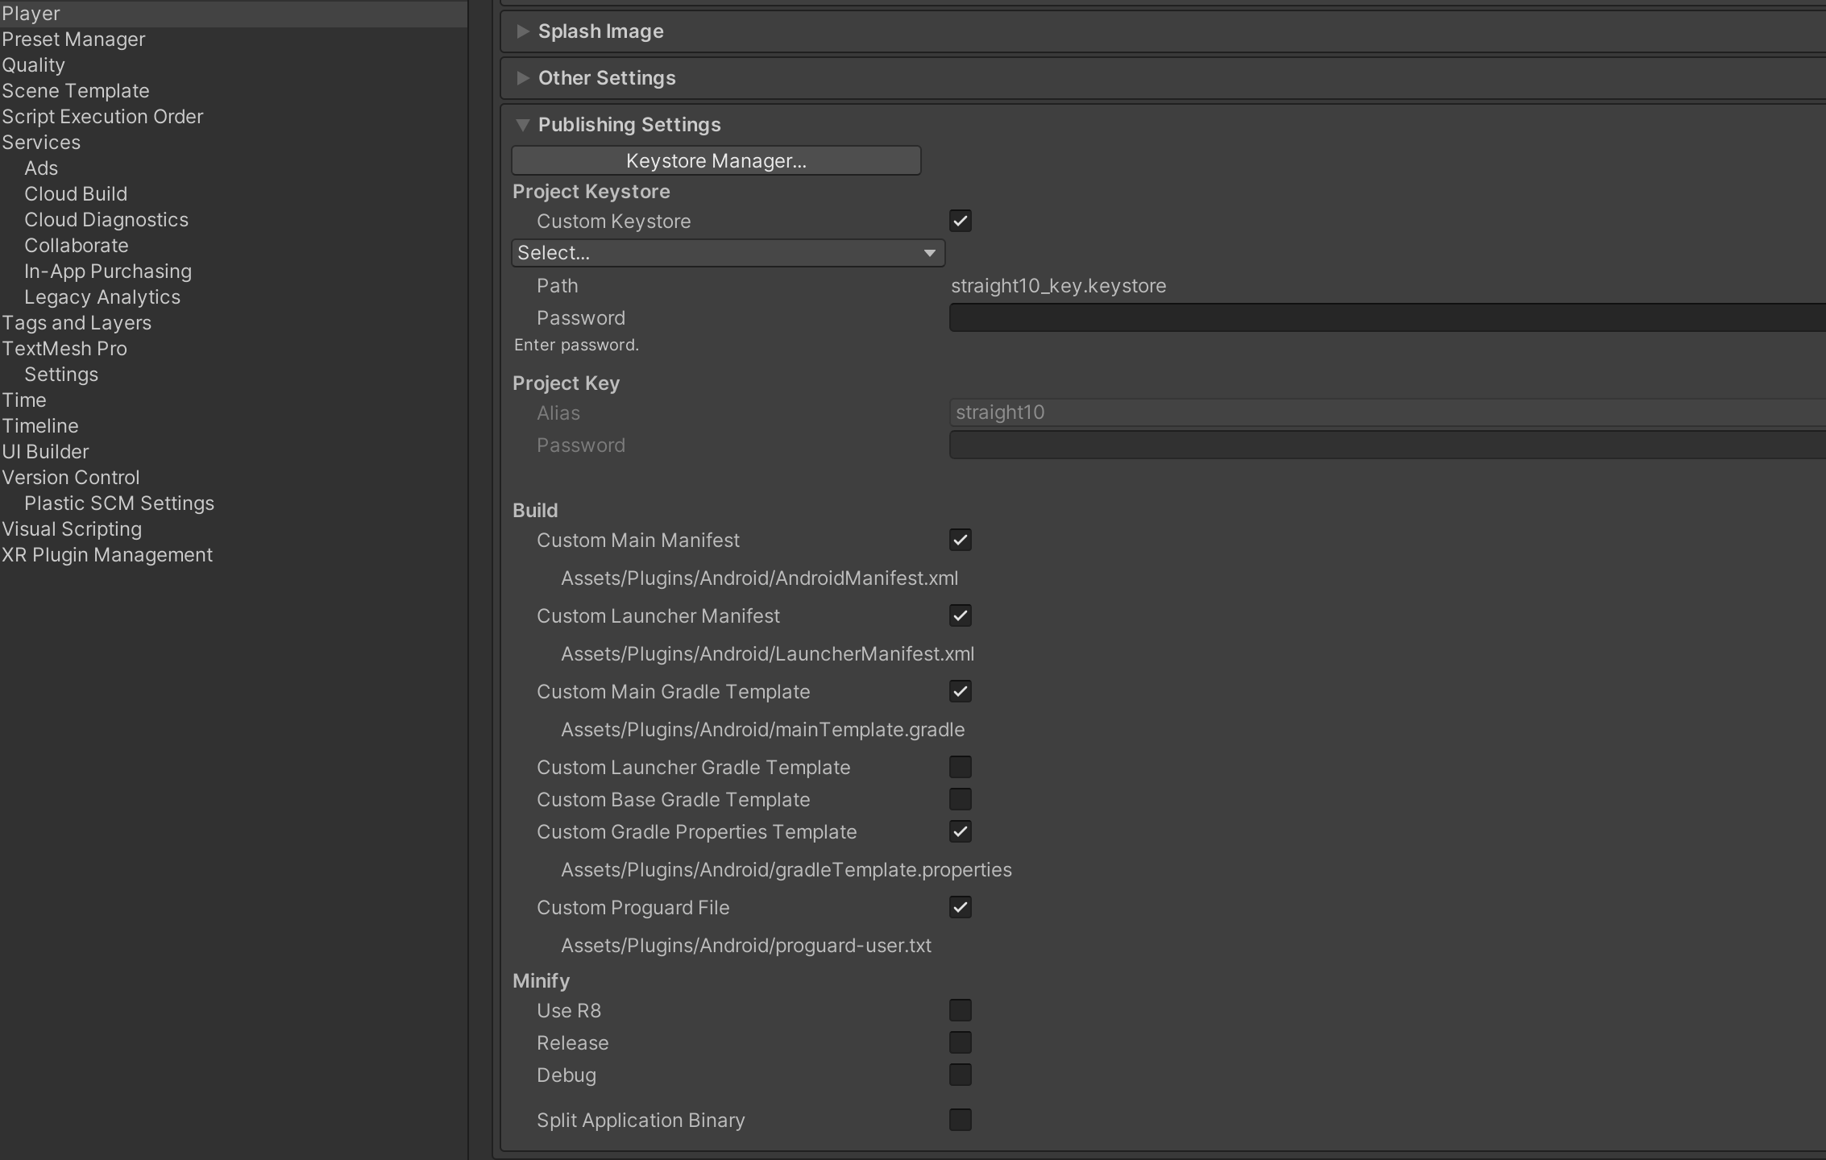Select Plastic SCM Settings in the sidebar
Viewport: 1826px width, 1160px height.
point(119,503)
